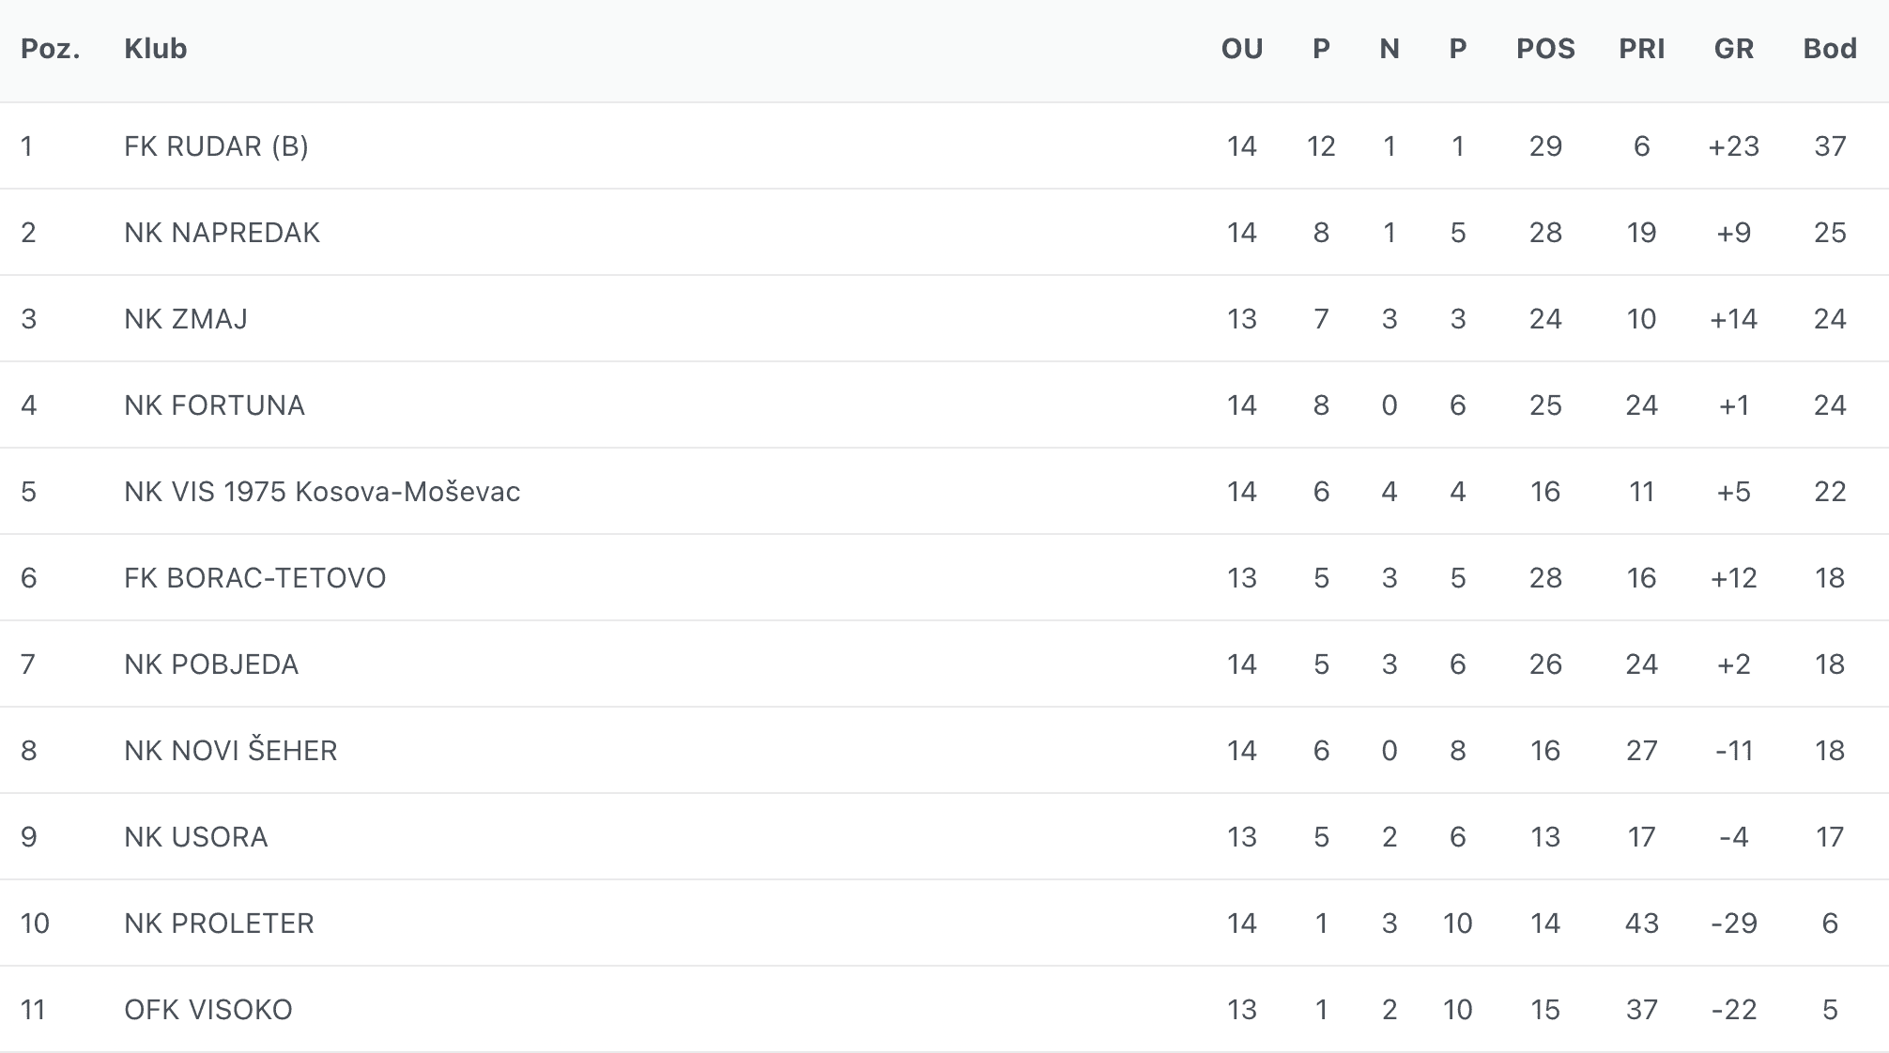Click the NK POBJEDA club name
The image size is (1889, 1053).
[x=211, y=664]
